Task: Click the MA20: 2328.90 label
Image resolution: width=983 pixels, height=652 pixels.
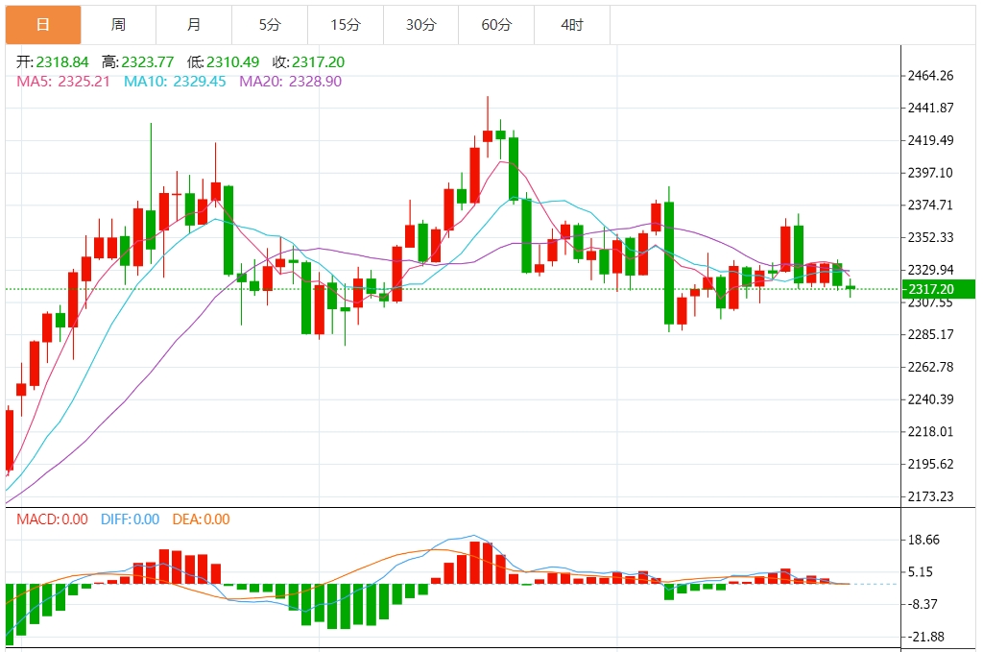Action: pos(290,82)
